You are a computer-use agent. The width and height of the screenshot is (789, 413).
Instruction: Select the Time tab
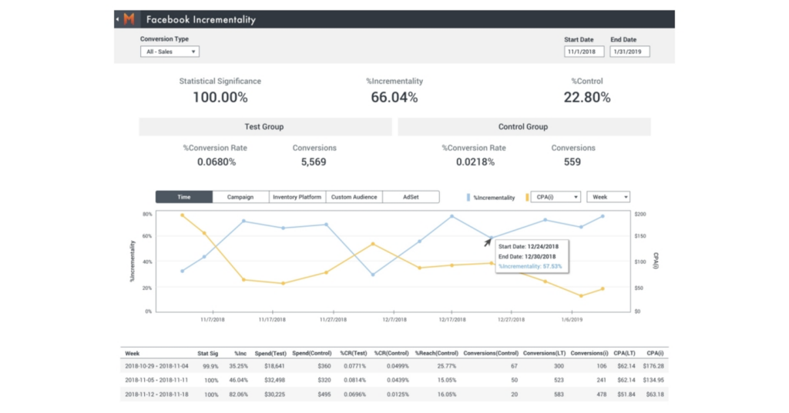183,197
